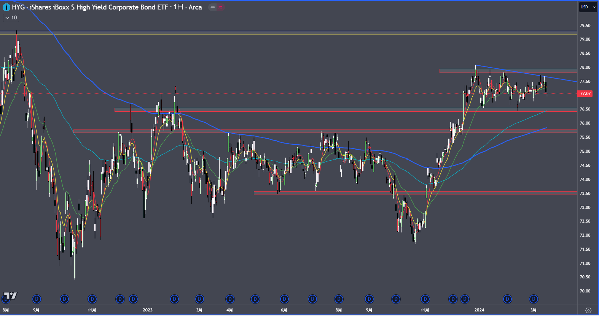This screenshot has width=599, height=316.
Task: Click the blue info icon beside HYG
Action: click(6, 7)
